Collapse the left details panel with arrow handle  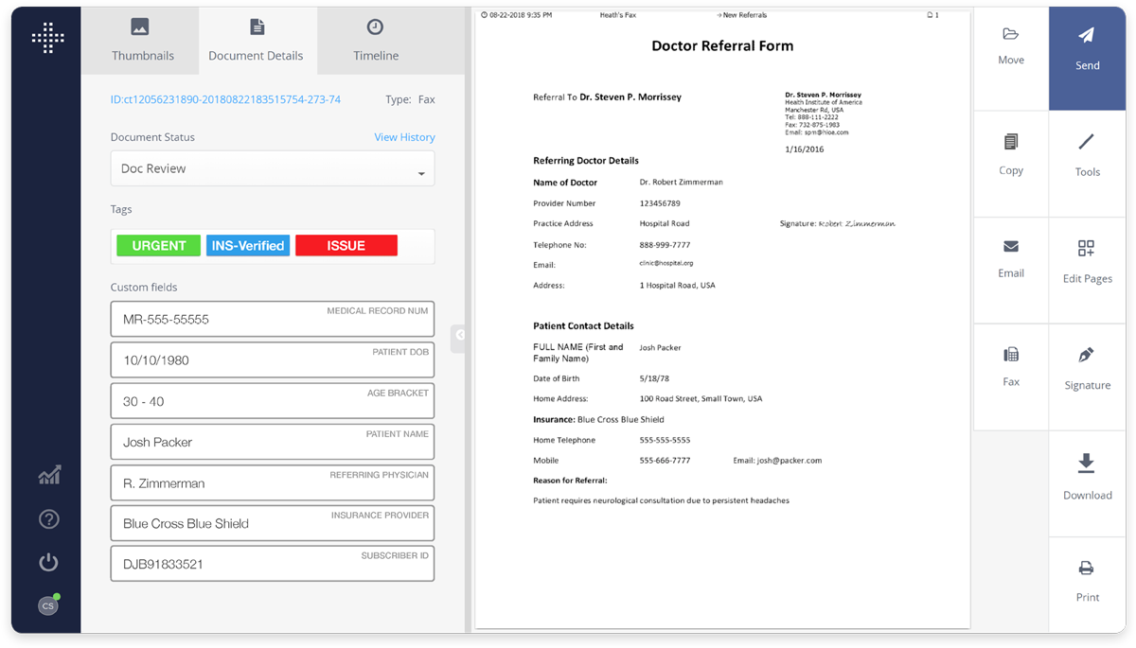click(x=459, y=334)
